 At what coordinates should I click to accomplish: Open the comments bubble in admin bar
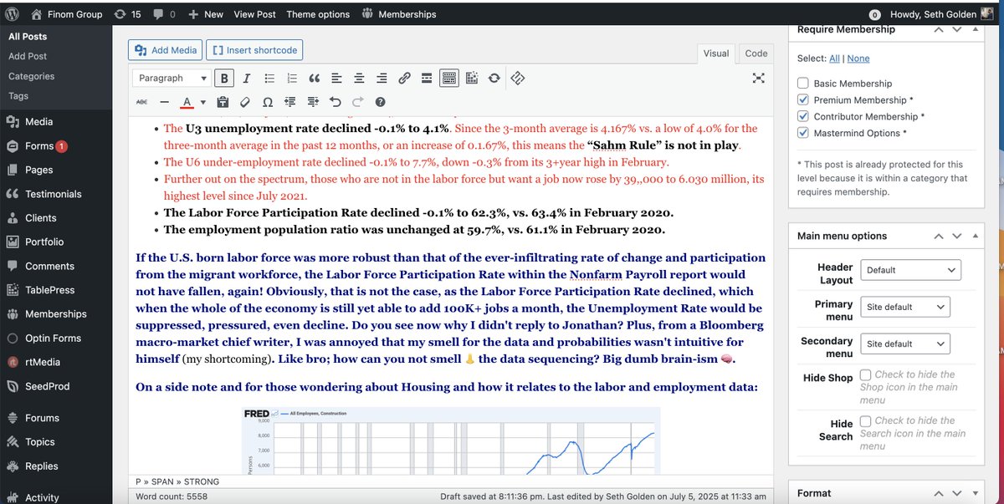tap(164, 14)
